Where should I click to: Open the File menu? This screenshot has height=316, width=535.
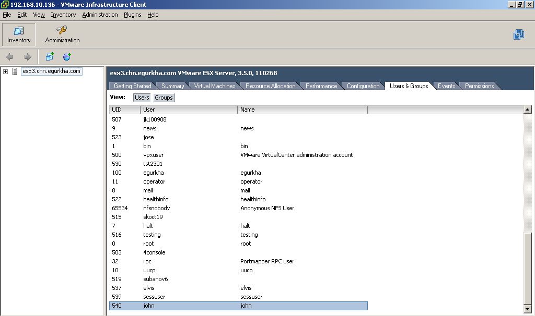click(7, 15)
